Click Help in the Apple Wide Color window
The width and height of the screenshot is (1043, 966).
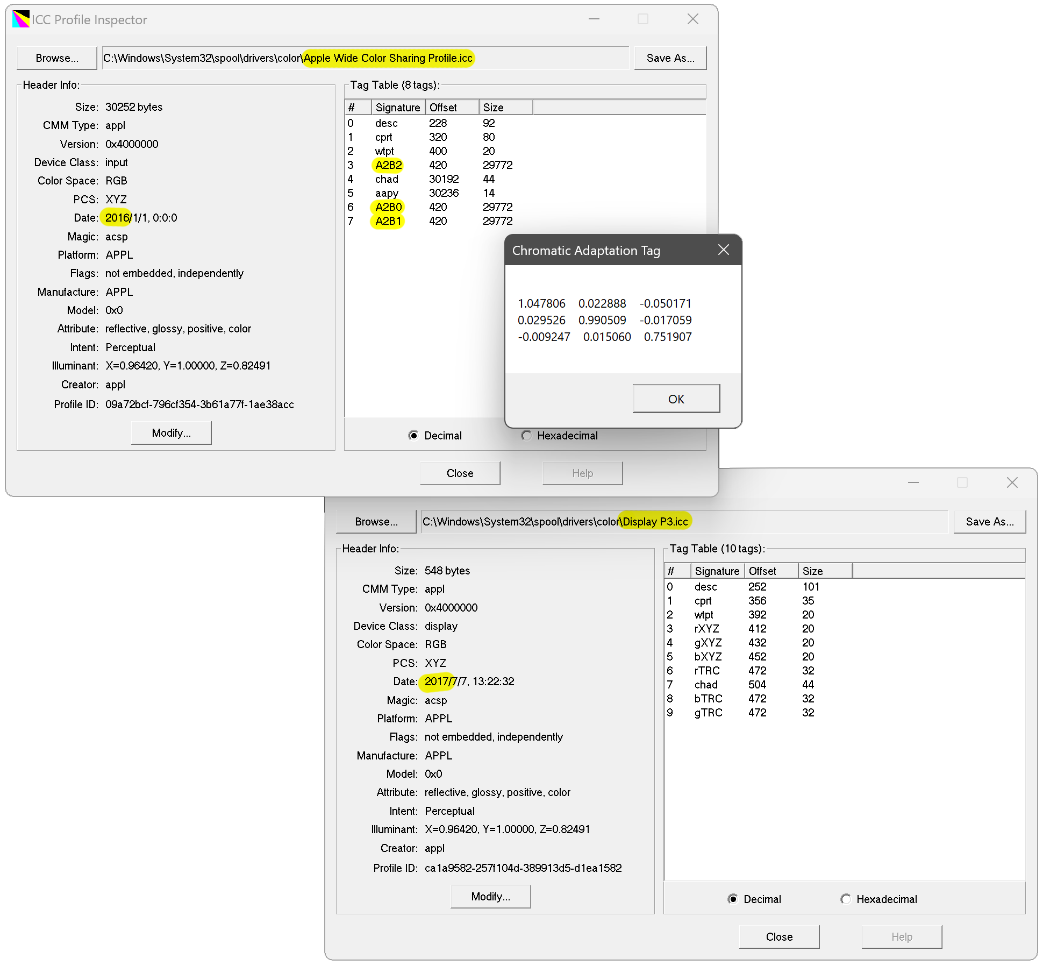(x=583, y=473)
